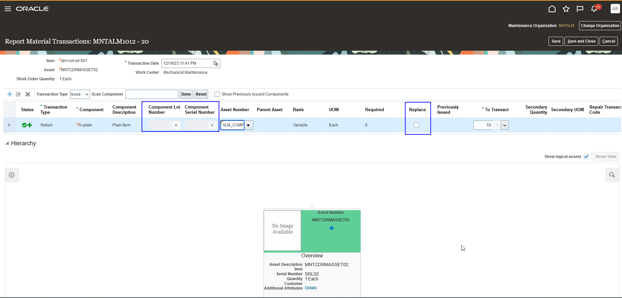Open the Component Lot Number dropdown
This screenshot has height=298, width=622.
[176, 125]
